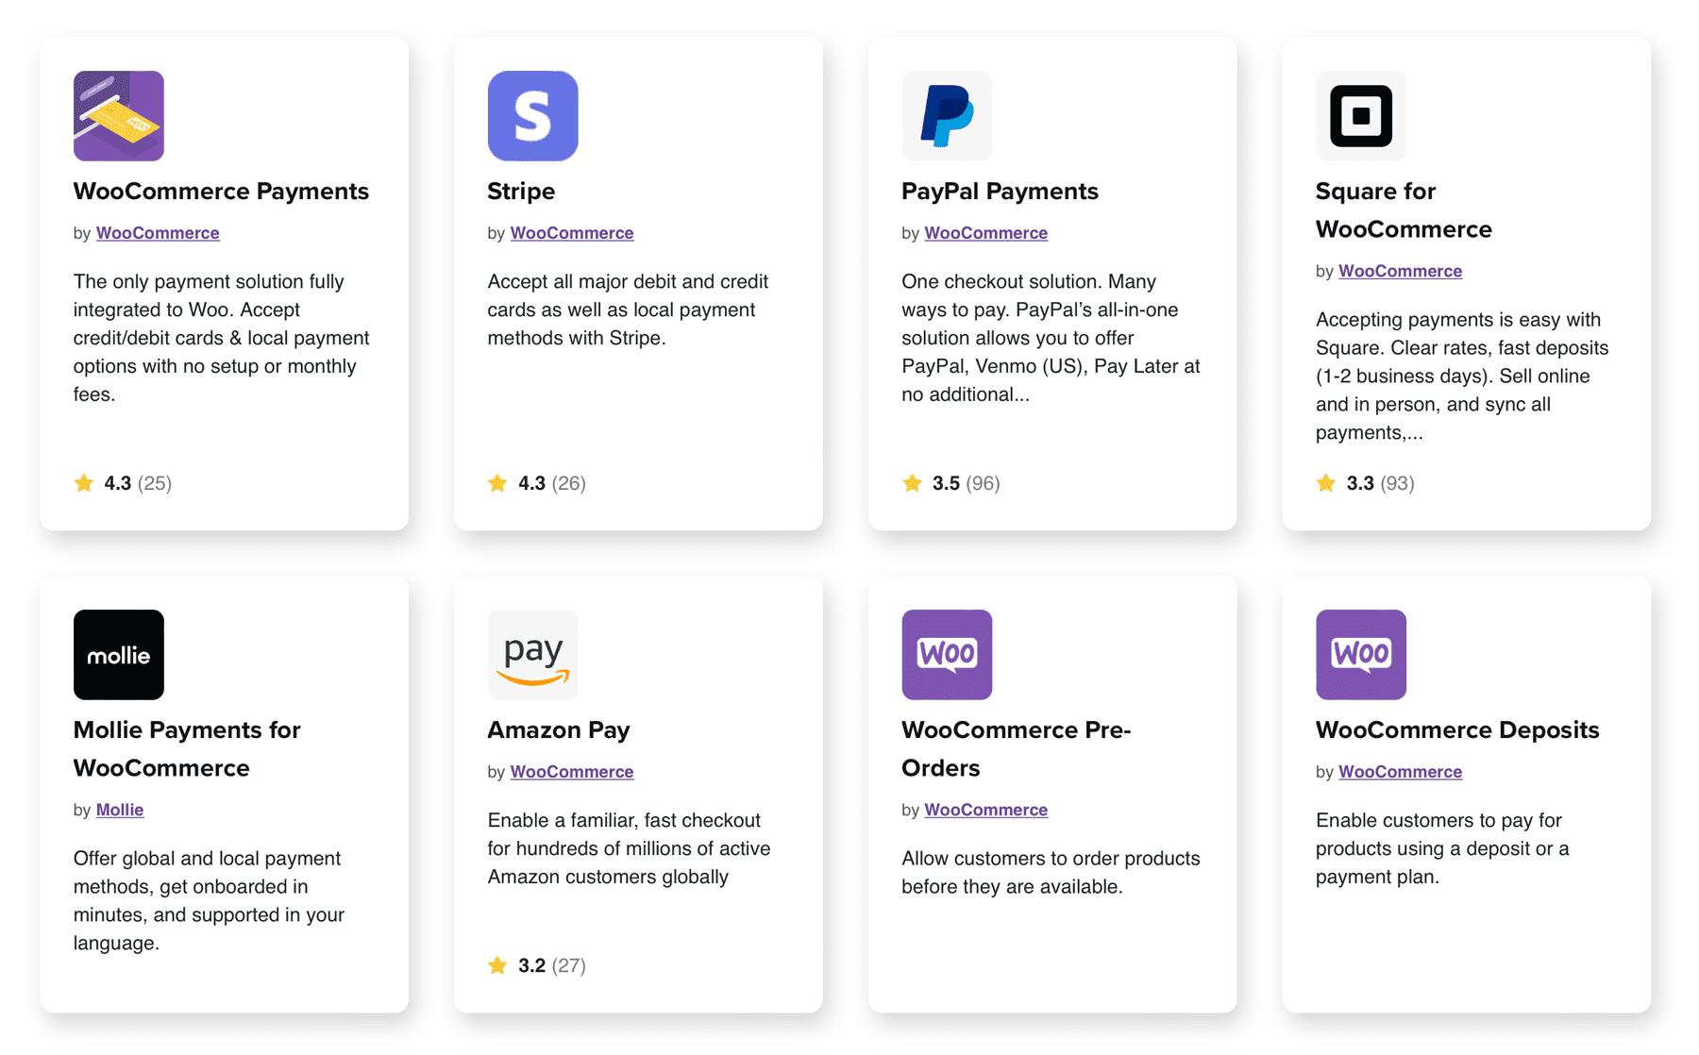Click the WooCommerce Deposits Woo icon
The image size is (1699, 1055).
click(1360, 654)
